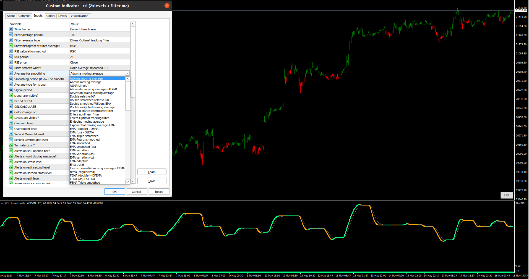The width and height of the screenshot is (529, 279).
Task: Pick Double smoothed Wilders EMA option
Action: pos(90,104)
